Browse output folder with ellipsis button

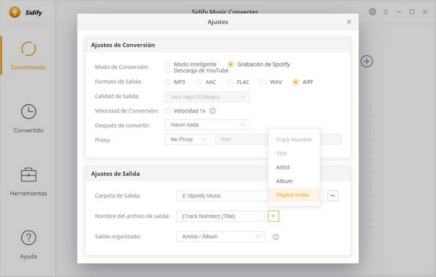(333, 195)
